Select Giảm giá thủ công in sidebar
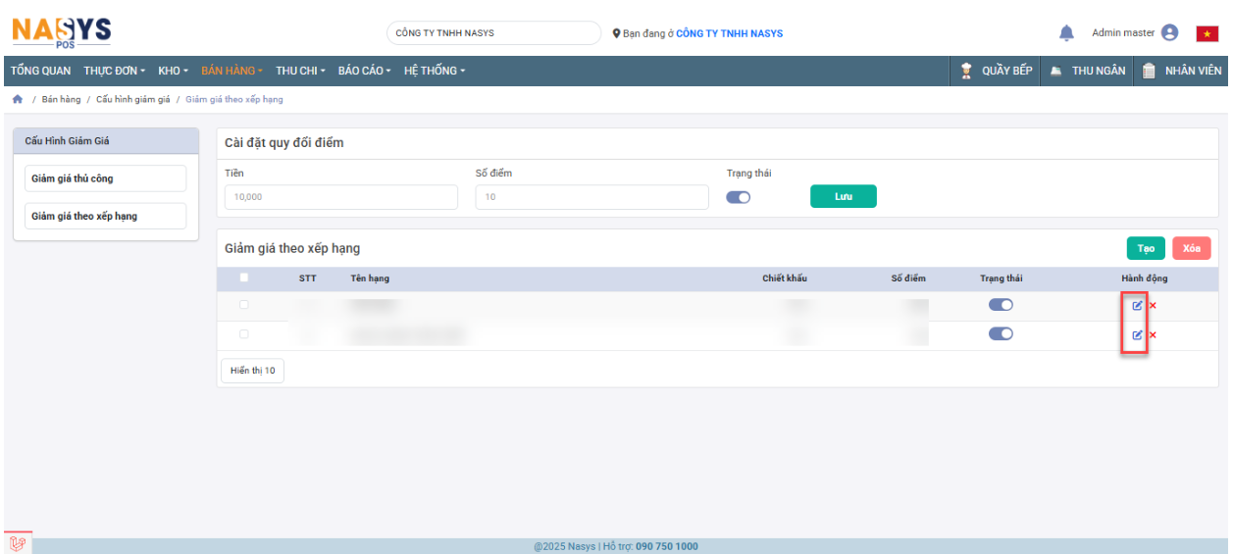Screen dimensions: 1233x554 (105, 178)
